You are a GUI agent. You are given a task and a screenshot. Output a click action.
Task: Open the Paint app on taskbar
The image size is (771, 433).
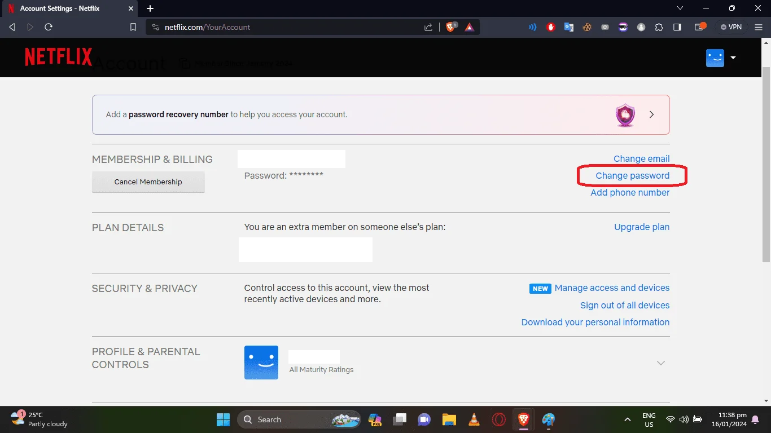pyautogui.click(x=549, y=419)
